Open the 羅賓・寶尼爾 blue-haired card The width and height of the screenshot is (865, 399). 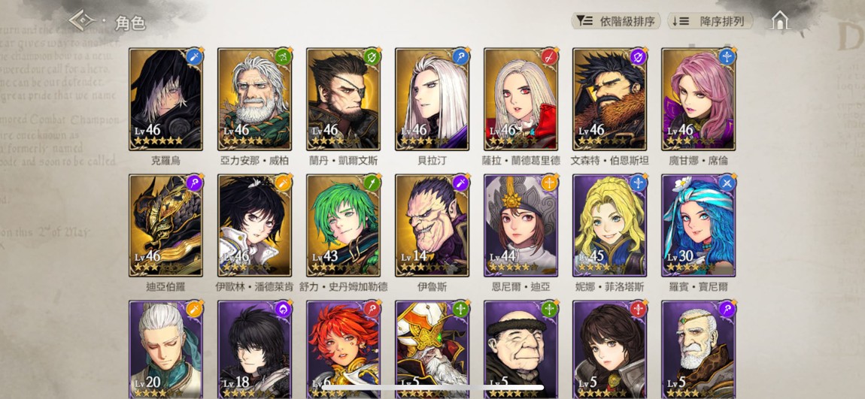pos(699,225)
